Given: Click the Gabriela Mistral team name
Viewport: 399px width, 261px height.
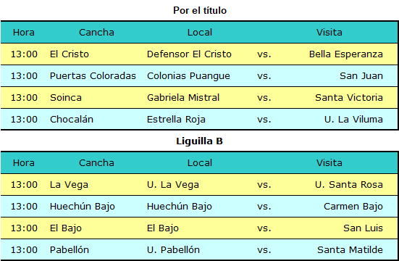Looking at the screenshot, I should 183,97.
